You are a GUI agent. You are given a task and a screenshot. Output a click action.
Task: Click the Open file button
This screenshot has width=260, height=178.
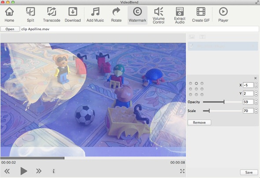tap(10, 29)
